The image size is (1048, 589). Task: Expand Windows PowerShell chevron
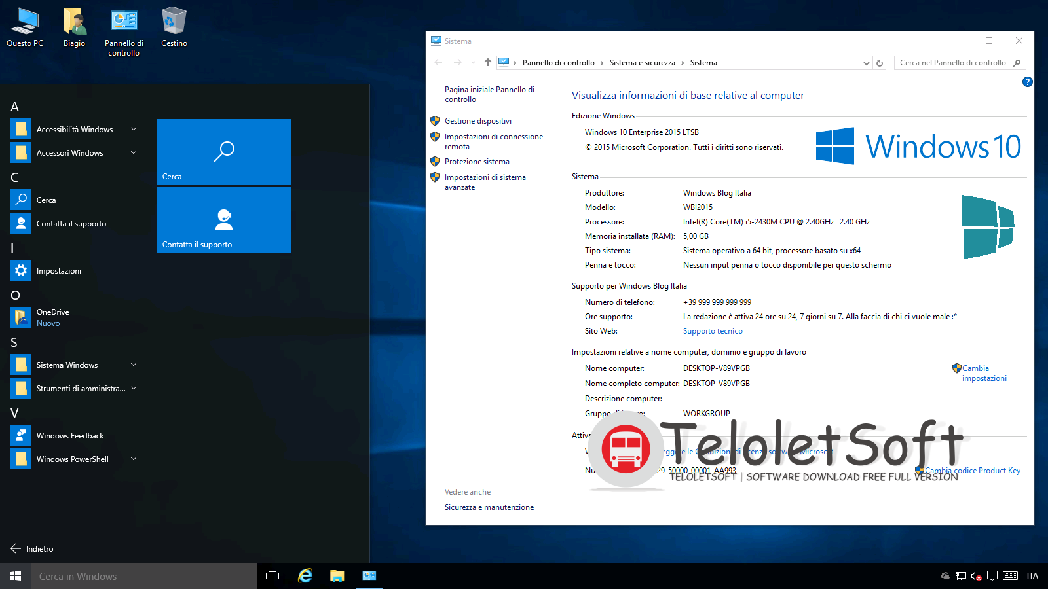[x=134, y=459]
